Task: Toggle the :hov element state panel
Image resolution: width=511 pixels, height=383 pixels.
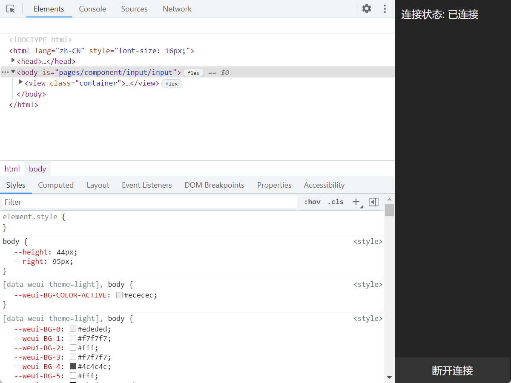Action: [312, 202]
